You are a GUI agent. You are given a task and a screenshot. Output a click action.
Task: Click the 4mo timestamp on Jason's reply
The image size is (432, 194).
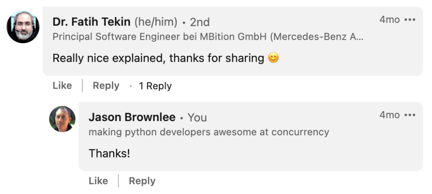(x=389, y=115)
